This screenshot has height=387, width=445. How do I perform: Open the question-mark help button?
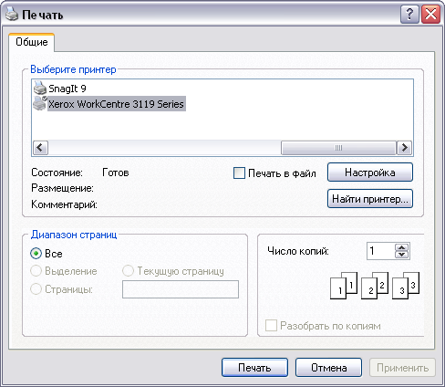click(409, 14)
